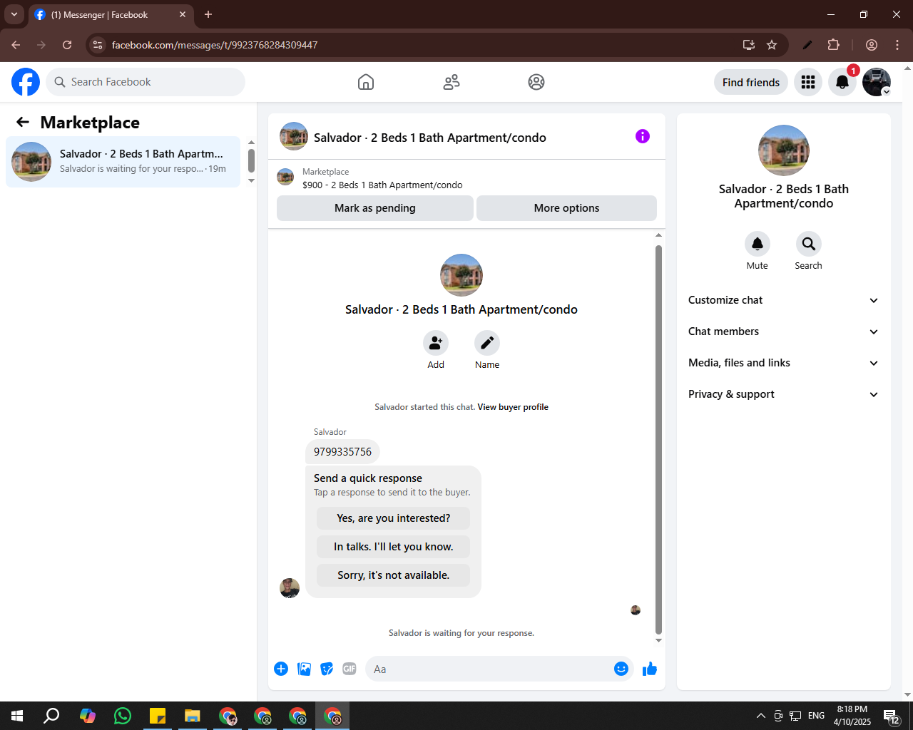Open a new browser tab

click(x=208, y=14)
